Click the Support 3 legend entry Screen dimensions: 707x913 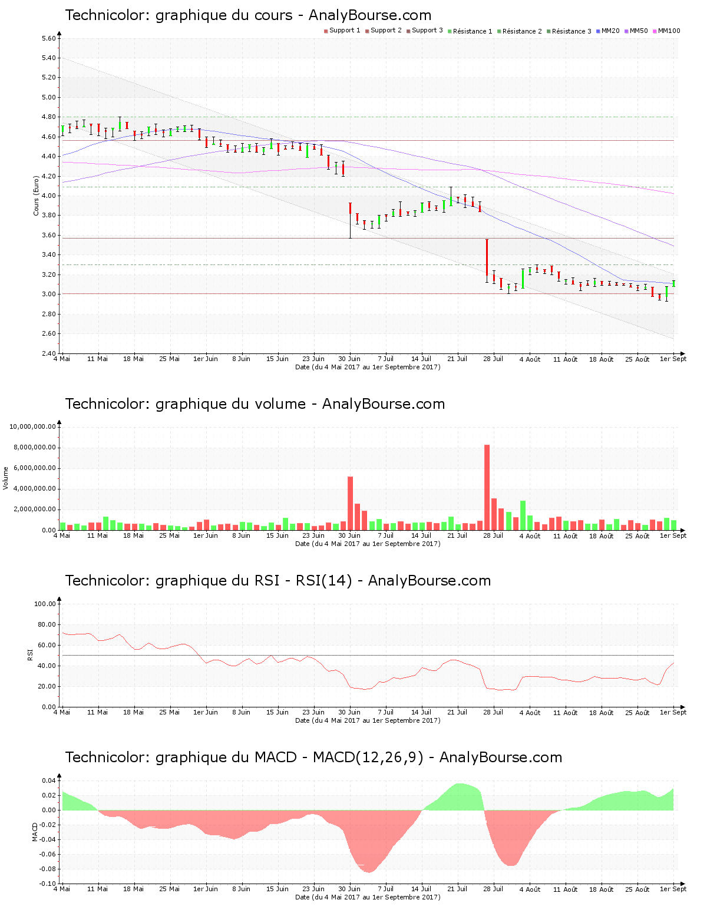pos(424,31)
